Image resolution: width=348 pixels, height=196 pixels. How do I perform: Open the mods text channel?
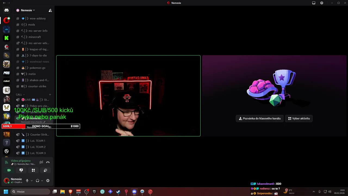(34, 24)
